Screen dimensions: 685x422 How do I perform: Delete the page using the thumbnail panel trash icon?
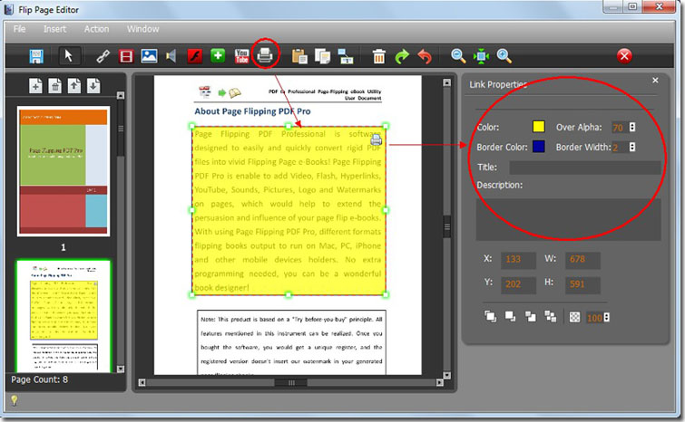click(54, 86)
